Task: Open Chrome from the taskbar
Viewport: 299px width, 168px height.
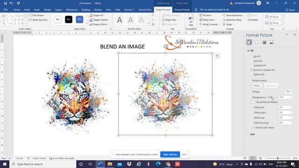Action: click(x=168, y=164)
